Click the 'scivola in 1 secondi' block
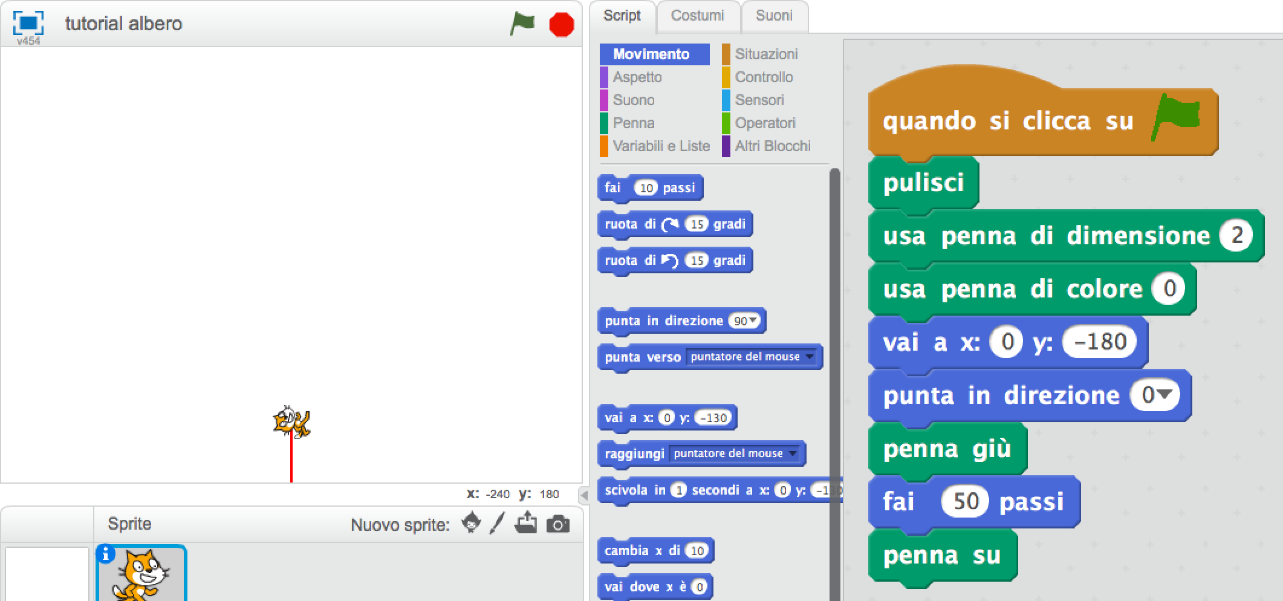The image size is (1283, 601). (x=719, y=490)
